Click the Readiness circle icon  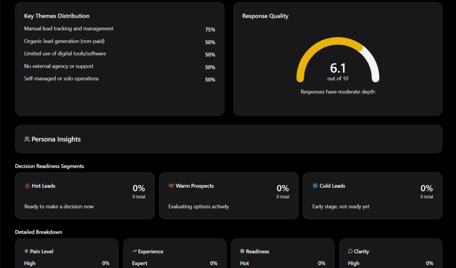coord(242,251)
